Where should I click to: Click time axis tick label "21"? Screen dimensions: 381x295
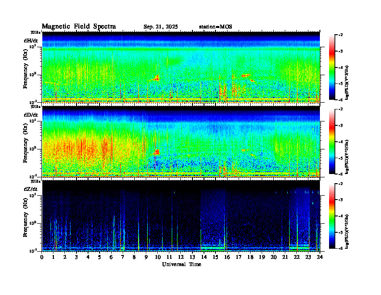click(285, 257)
